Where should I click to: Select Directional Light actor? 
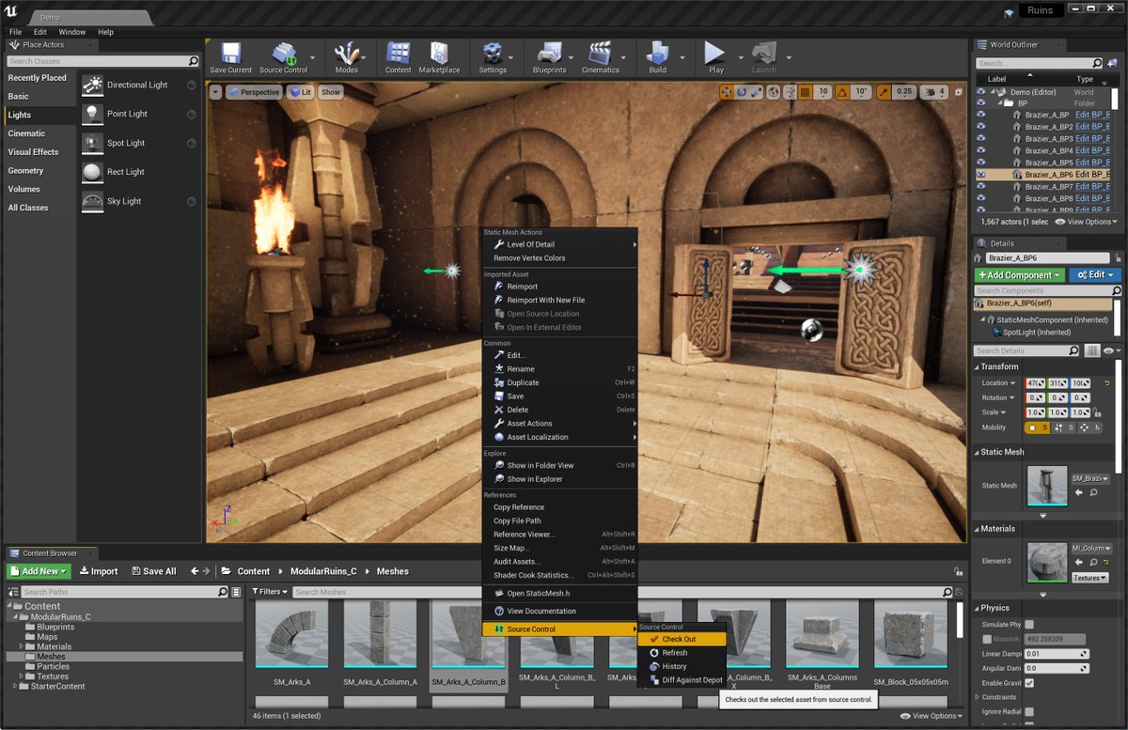[x=139, y=85]
